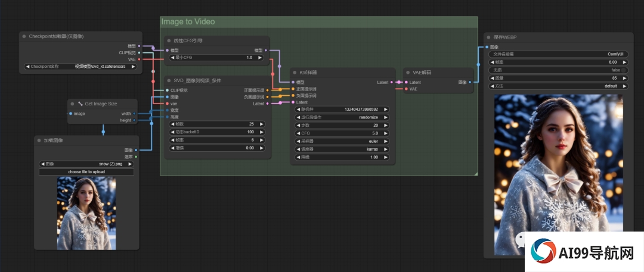Screen dimensions: 644x272
Task: Click the 负面提示词 output socket on SVD node
Action: [268, 97]
